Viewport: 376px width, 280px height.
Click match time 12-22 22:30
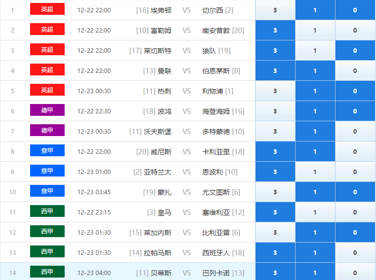point(94,111)
